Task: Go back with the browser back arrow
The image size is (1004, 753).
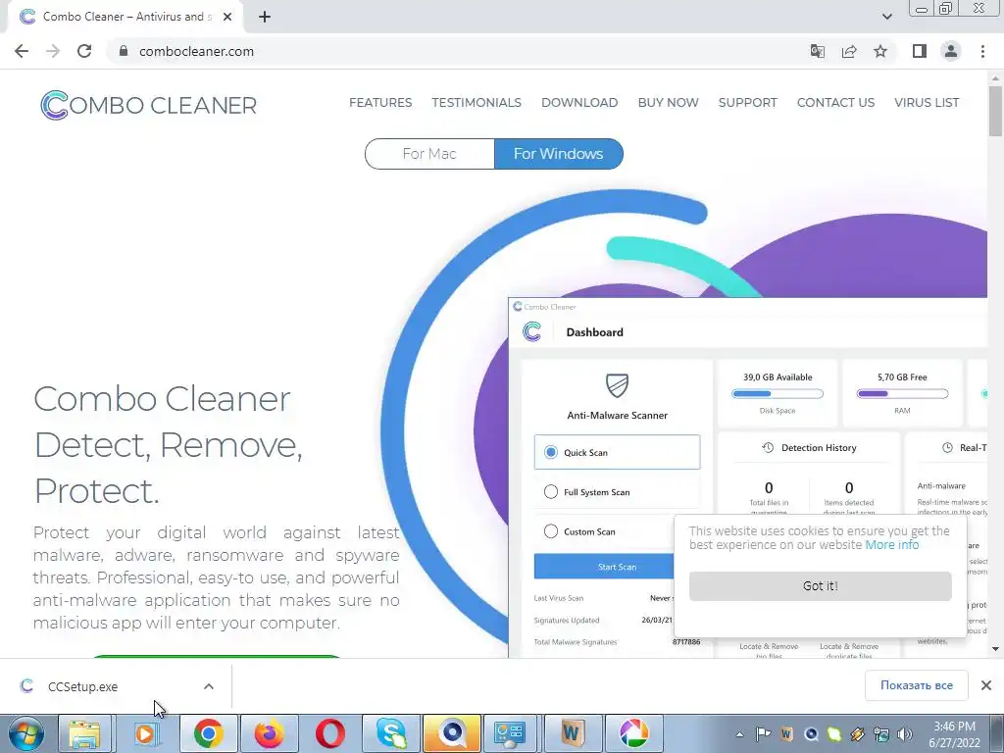Action: tap(22, 51)
